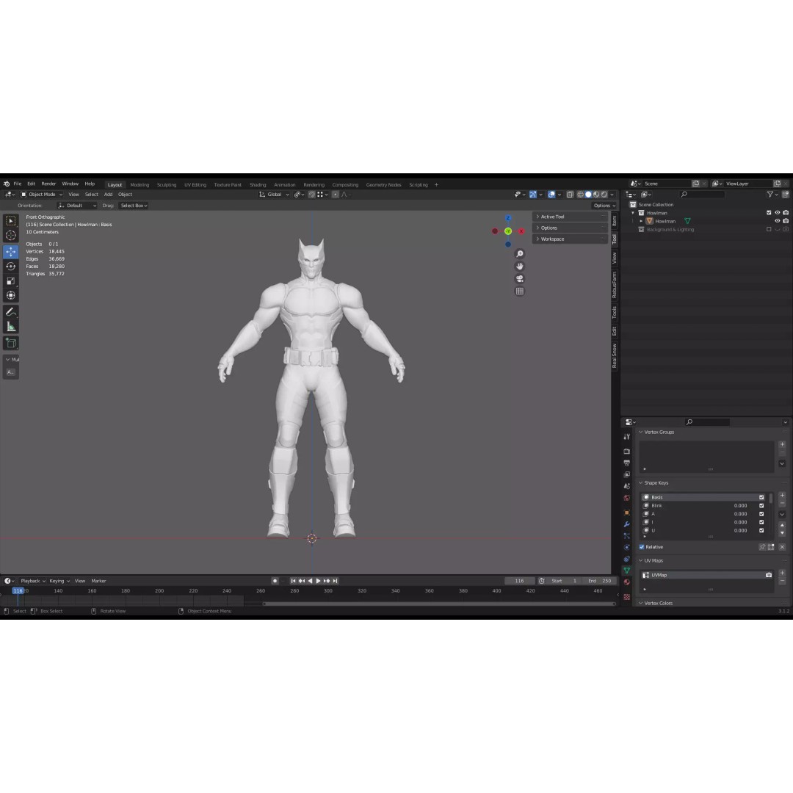Open the Render properties tab
This screenshot has width=793, height=793.
tap(626, 451)
